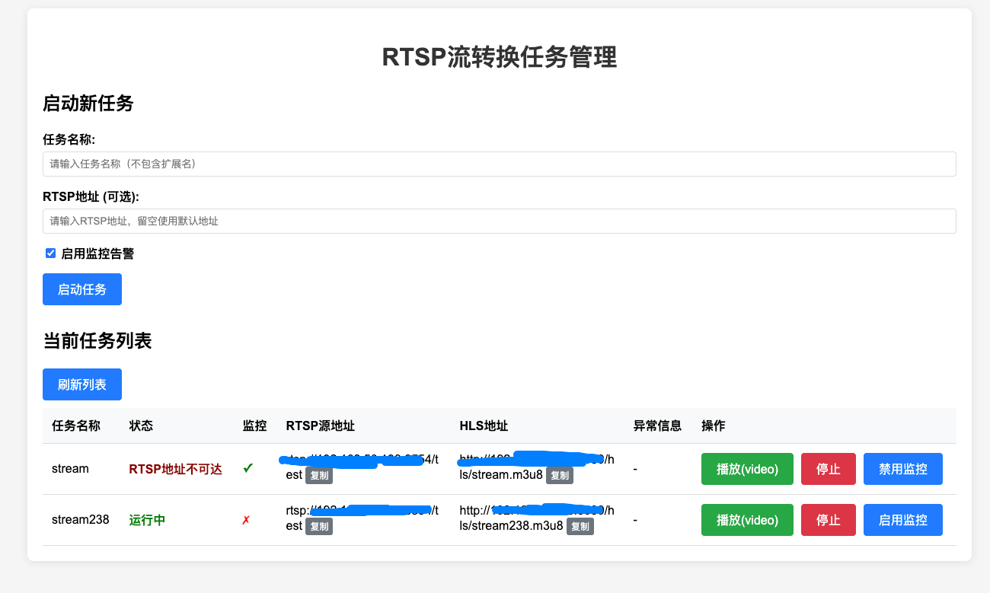Stop the stream task

tap(829, 469)
